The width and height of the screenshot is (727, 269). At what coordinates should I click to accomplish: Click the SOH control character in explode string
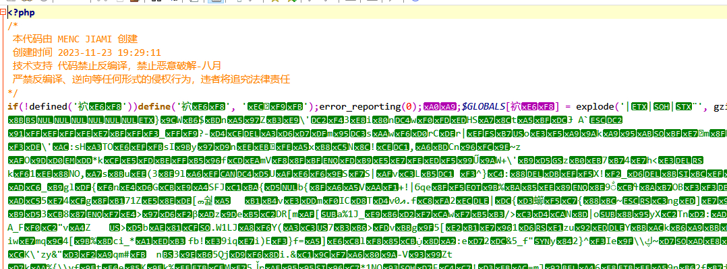tap(662, 107)
